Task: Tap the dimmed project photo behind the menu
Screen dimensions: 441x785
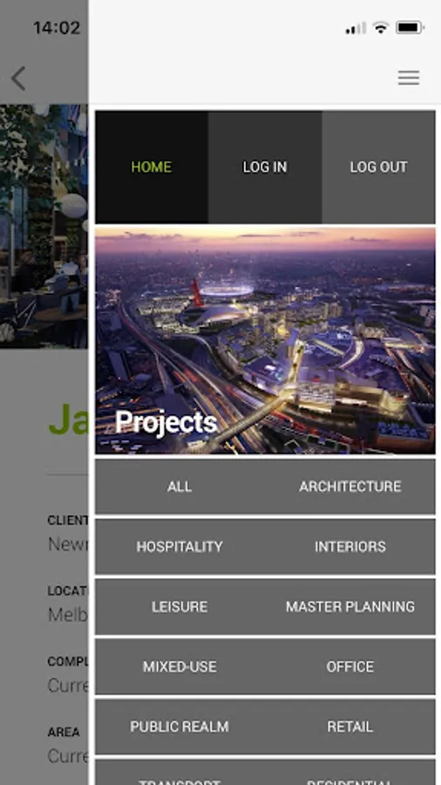Action: tap(44, 226)
